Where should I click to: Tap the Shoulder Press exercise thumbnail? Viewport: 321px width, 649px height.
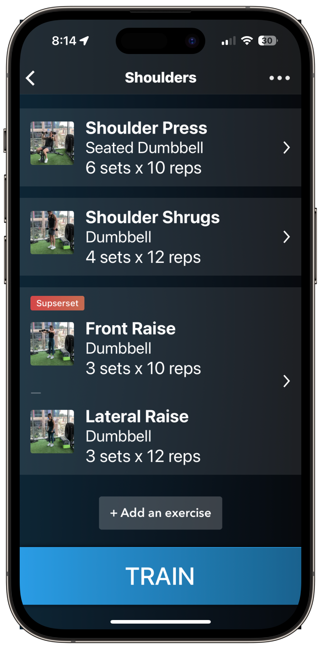click(x=52, y=143)
